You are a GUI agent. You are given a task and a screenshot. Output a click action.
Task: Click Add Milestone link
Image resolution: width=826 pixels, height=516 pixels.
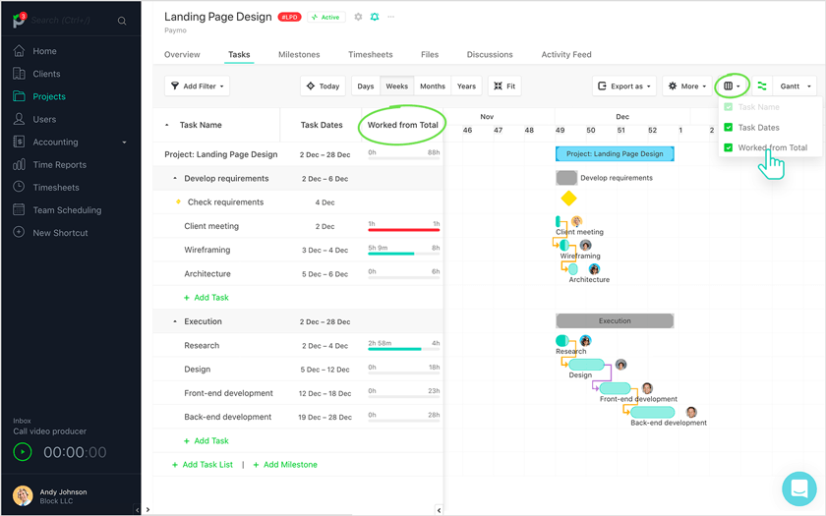click(285, 464)
